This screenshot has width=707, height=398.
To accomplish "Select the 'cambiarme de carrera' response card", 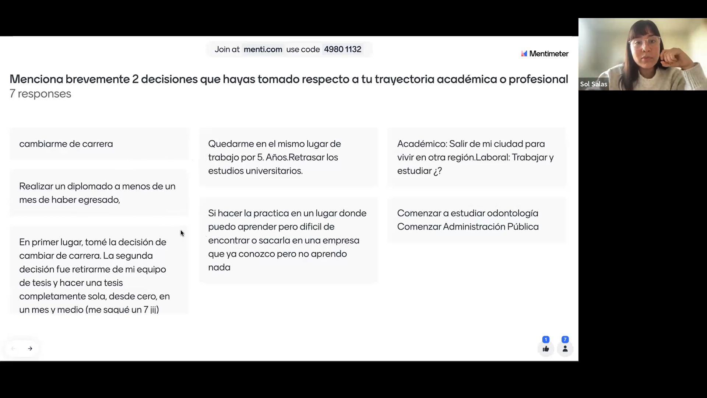I will (x=99, y=144).
